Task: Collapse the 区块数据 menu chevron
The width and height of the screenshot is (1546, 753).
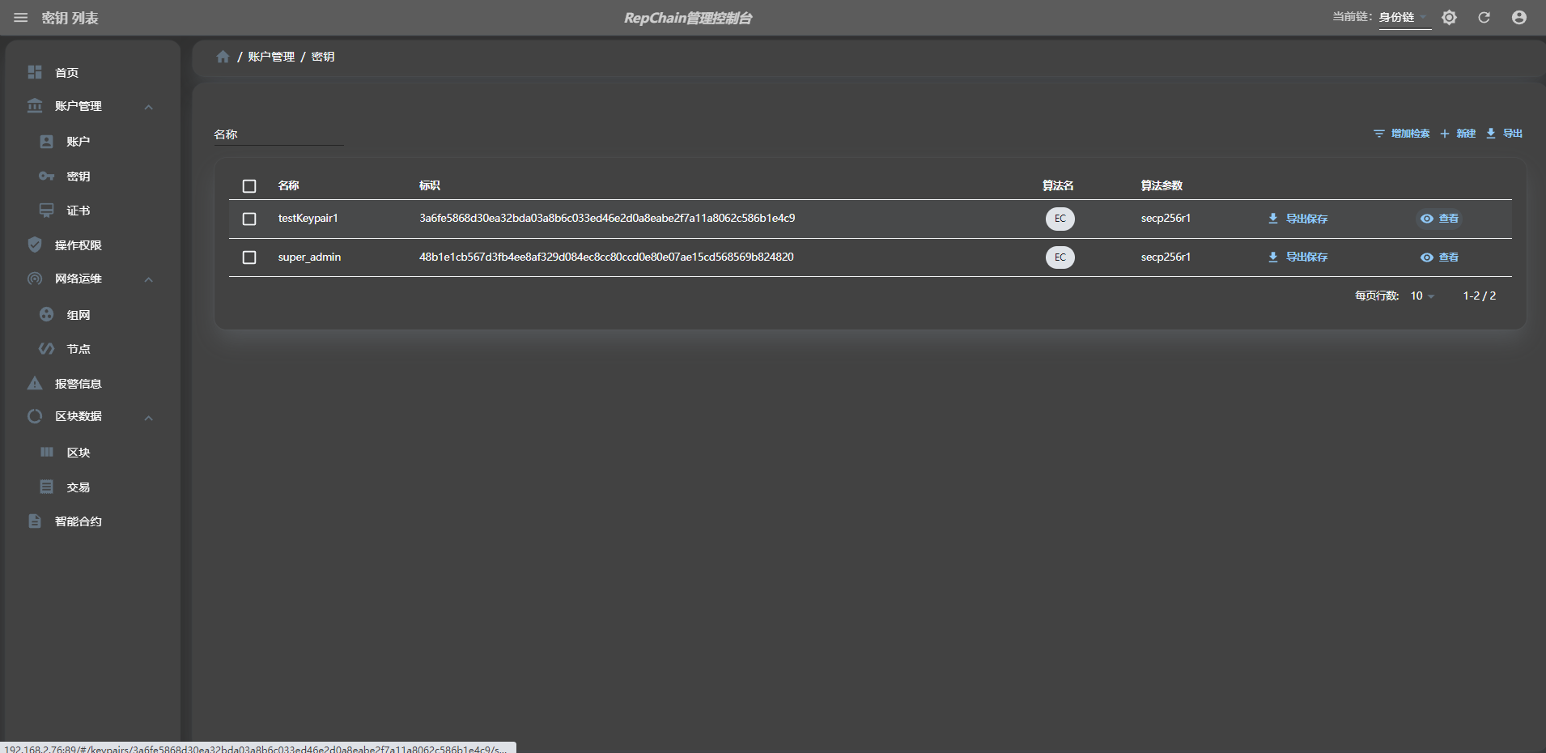Action: click(149, 418)
